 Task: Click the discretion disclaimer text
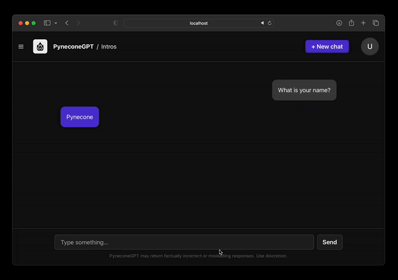tap(198, 256)
